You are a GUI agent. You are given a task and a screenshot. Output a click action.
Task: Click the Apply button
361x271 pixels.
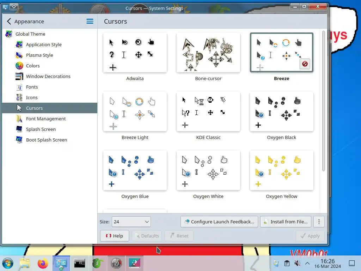[x=310, y=236]
